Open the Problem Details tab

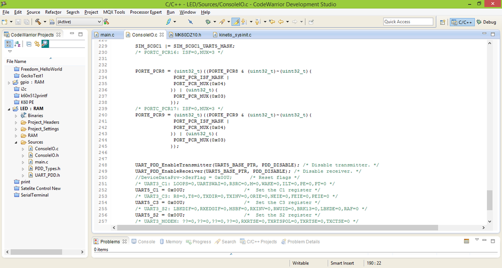(300, 241)
